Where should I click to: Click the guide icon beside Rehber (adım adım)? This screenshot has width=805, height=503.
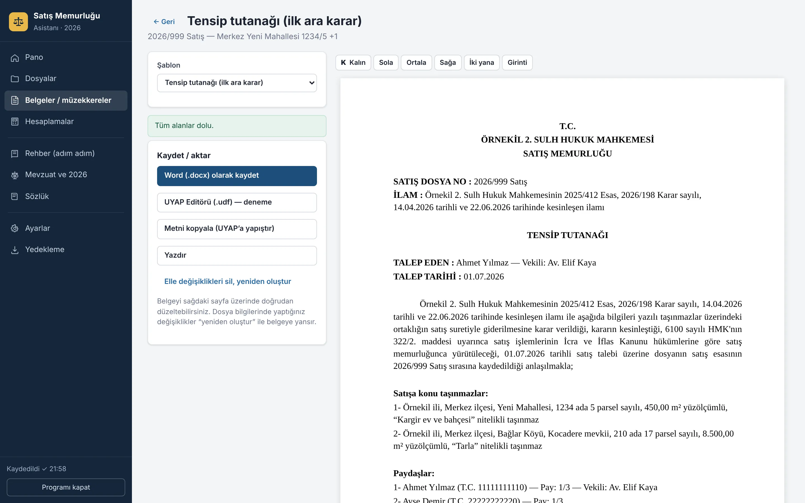15,154
